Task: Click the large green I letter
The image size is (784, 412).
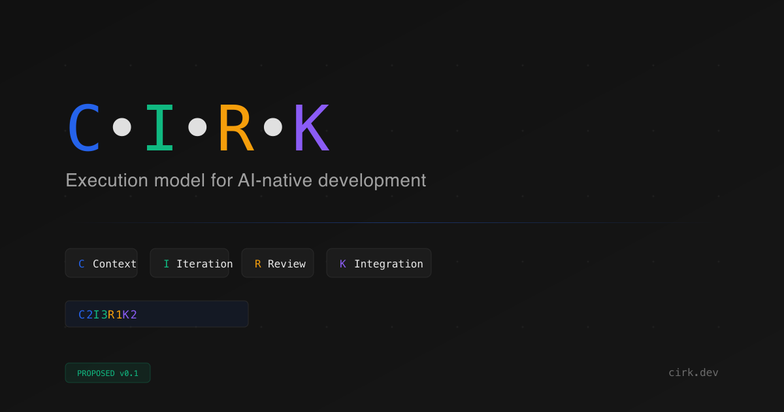Action: 159,128
